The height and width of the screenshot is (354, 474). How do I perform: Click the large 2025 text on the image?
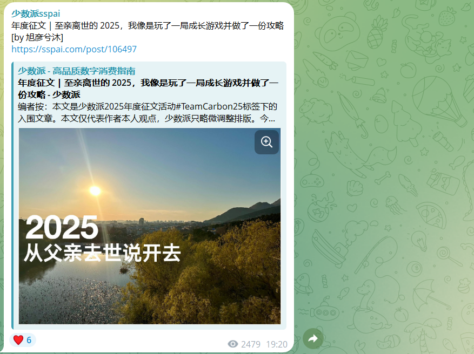click(x=62, y=228)
